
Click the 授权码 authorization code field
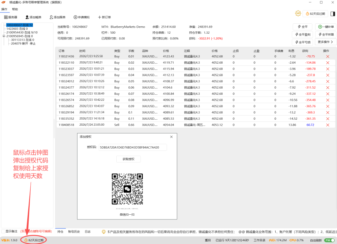(x=133, y=148)
